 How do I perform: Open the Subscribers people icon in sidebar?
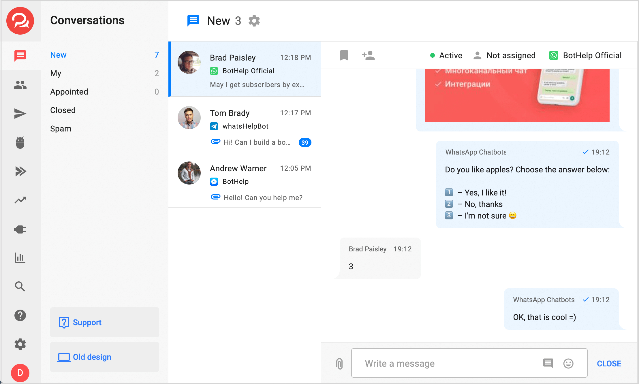point(20,85)
